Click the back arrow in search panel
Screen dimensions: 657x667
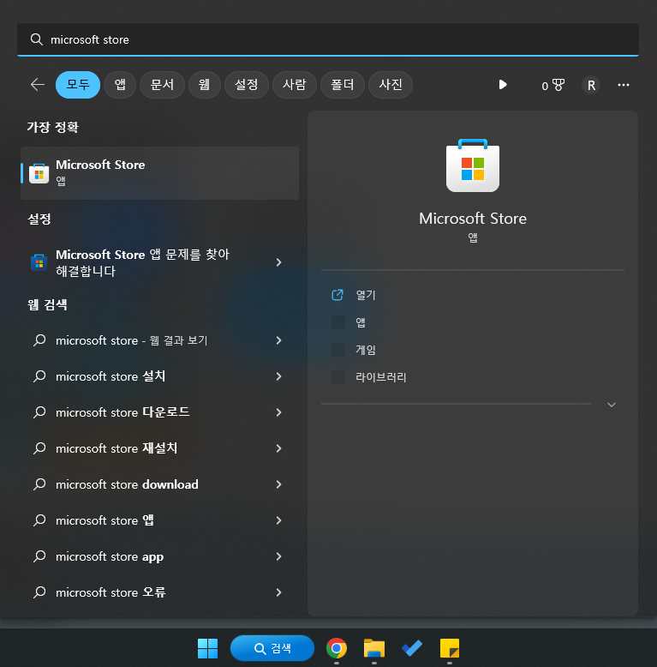click(x=38, y=85)
